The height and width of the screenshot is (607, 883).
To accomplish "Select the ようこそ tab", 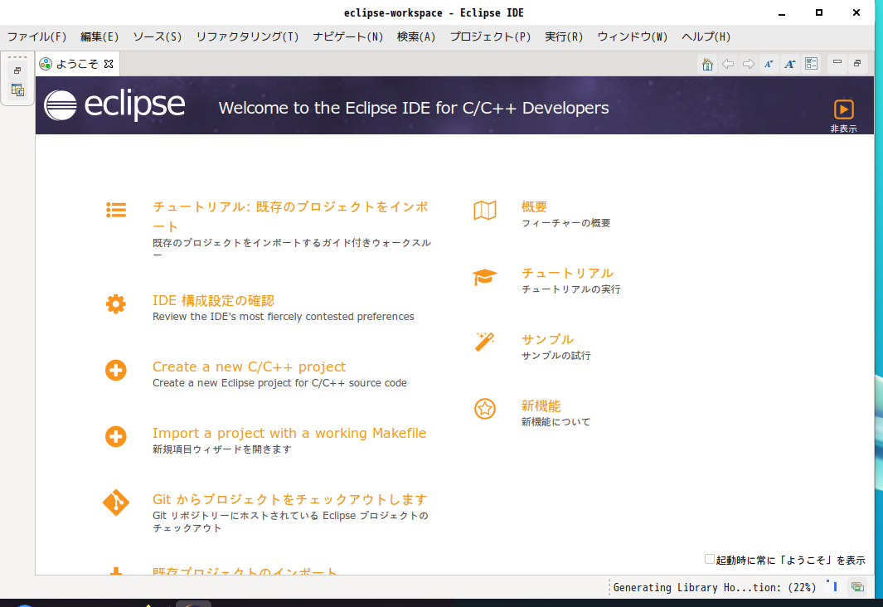I will click(x=76, y=64).
